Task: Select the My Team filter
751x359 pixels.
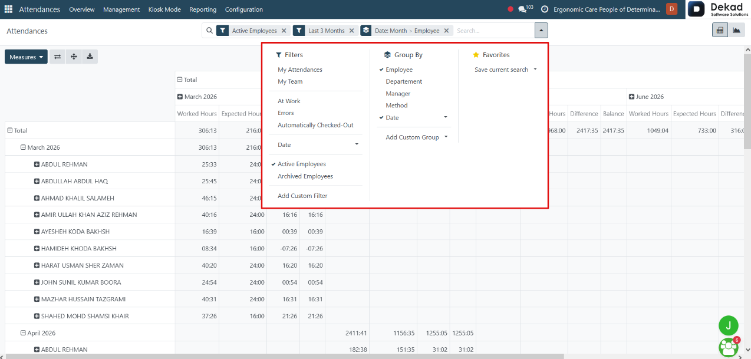Action: (290, 81)
